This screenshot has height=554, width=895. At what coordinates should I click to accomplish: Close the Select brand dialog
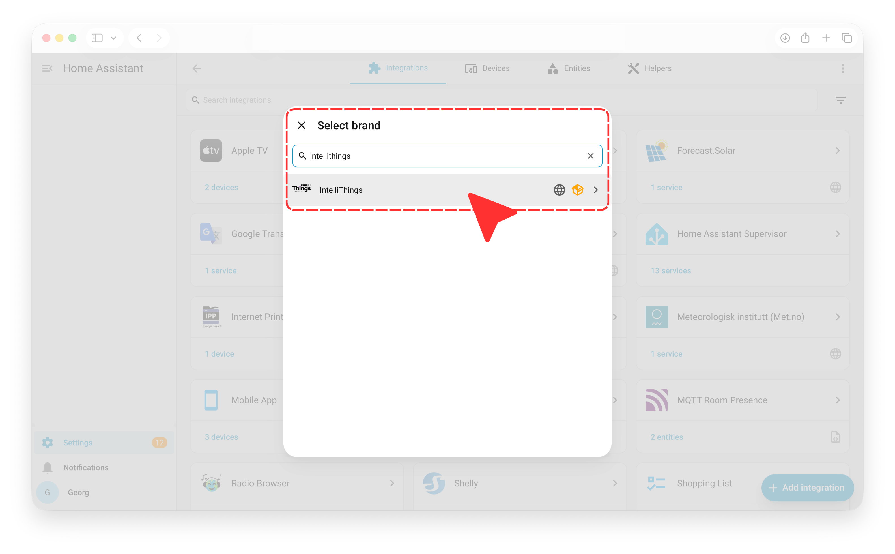pyautogui.click(x=301, y=125)
